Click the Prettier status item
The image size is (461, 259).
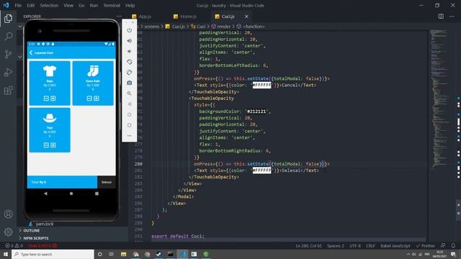pos(425,246)
